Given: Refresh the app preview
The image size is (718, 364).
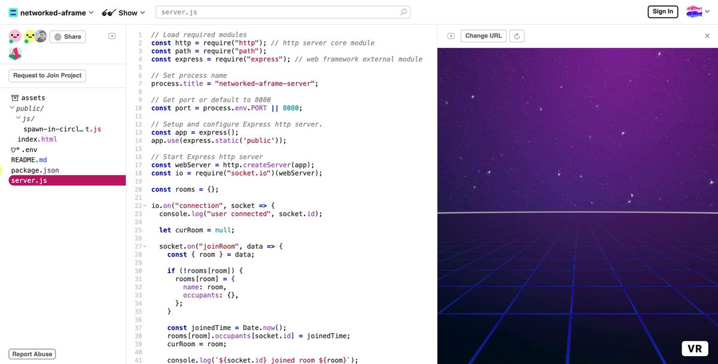Looking at the screenshot, I should 517,36.
